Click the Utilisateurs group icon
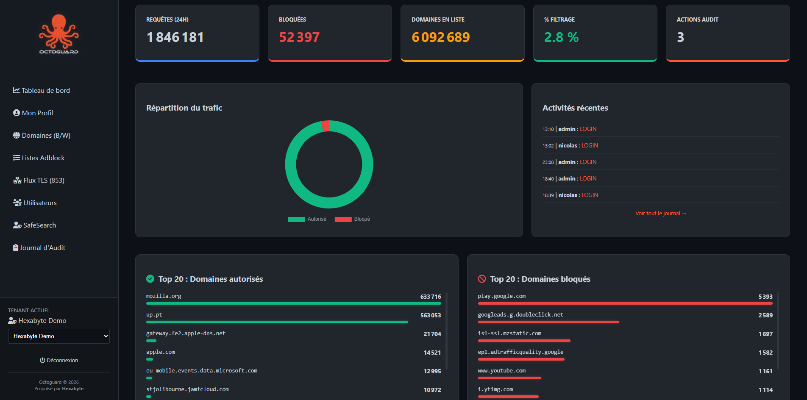Screen dimensions: 807x400 pos(16,203)
